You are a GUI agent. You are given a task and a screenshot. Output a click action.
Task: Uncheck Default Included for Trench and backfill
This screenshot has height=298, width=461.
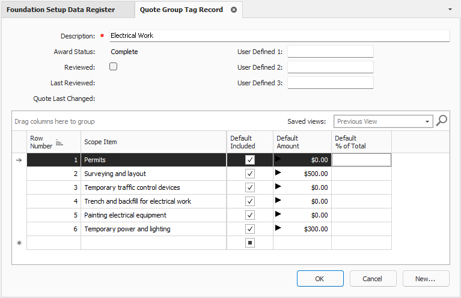pyautogui.click(x=250, y=201)
